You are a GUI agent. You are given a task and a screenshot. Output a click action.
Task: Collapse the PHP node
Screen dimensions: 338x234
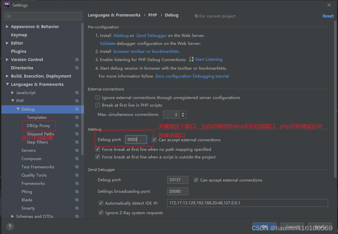pyautogui.click(x=13, y=101)
